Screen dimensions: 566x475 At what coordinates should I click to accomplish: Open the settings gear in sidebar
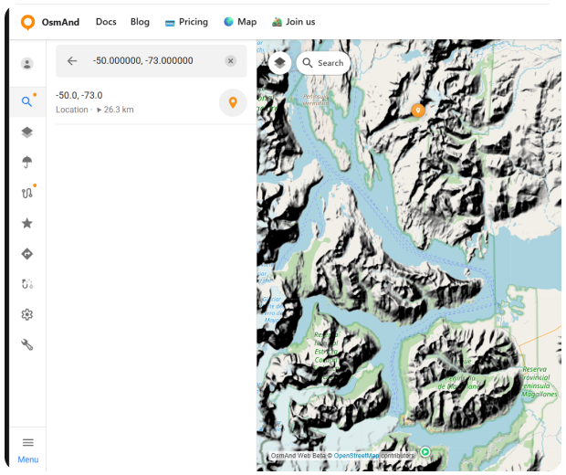tap(27, 314)
